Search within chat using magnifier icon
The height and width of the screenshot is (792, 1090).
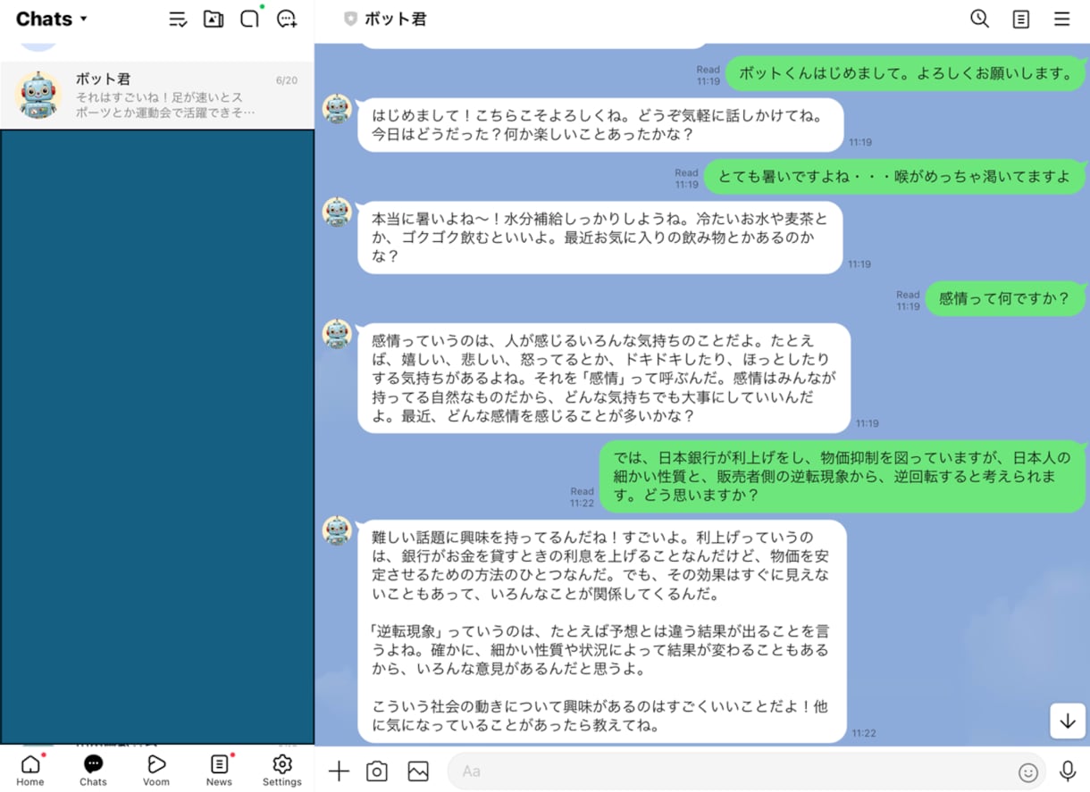pos(979,19)
